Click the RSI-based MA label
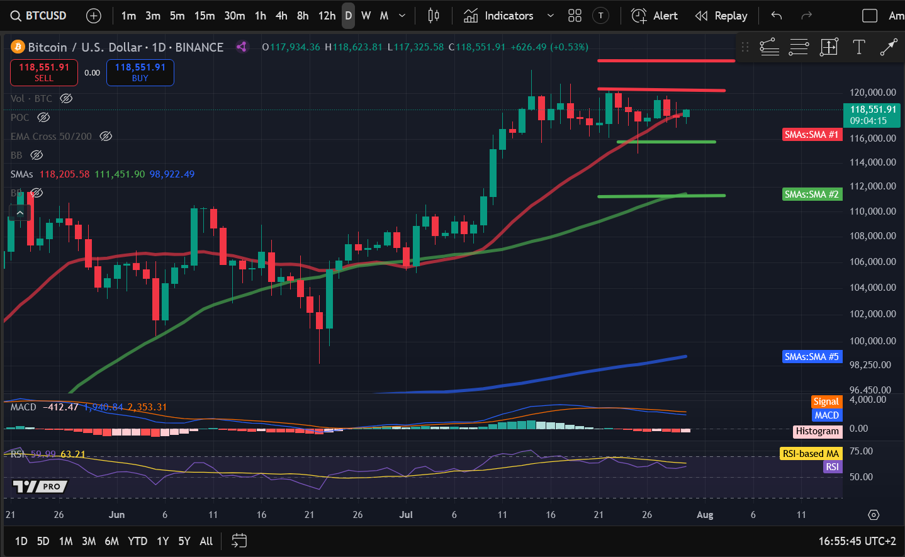The width and height of the screenshot is (905, 557). coord(811,454)
